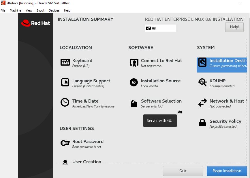Click the Quit button
Screen dimensions: 250x178
pyautogui.click(x=183, y=171)
